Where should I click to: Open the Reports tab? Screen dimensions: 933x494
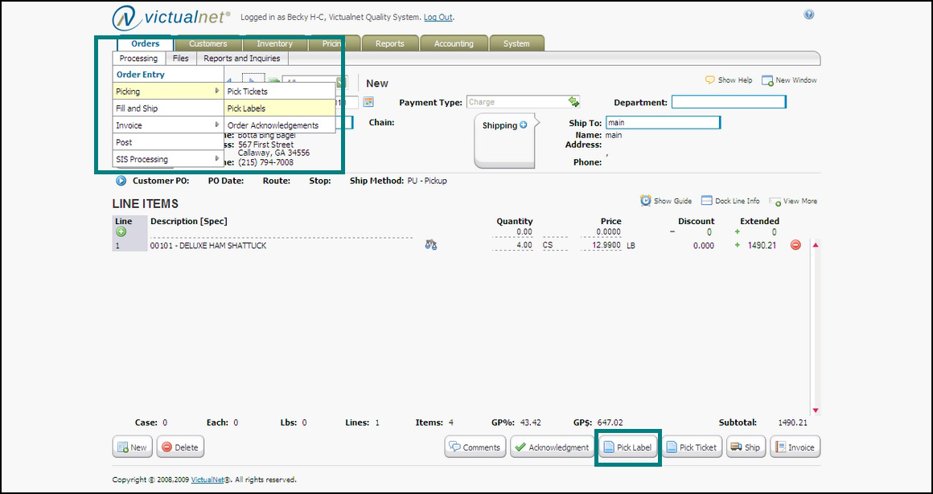pyautogui.click(x=390, y=43)
